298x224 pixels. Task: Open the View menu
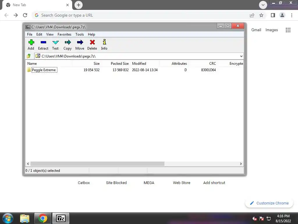pyautogui.click(x=50, y=34)
